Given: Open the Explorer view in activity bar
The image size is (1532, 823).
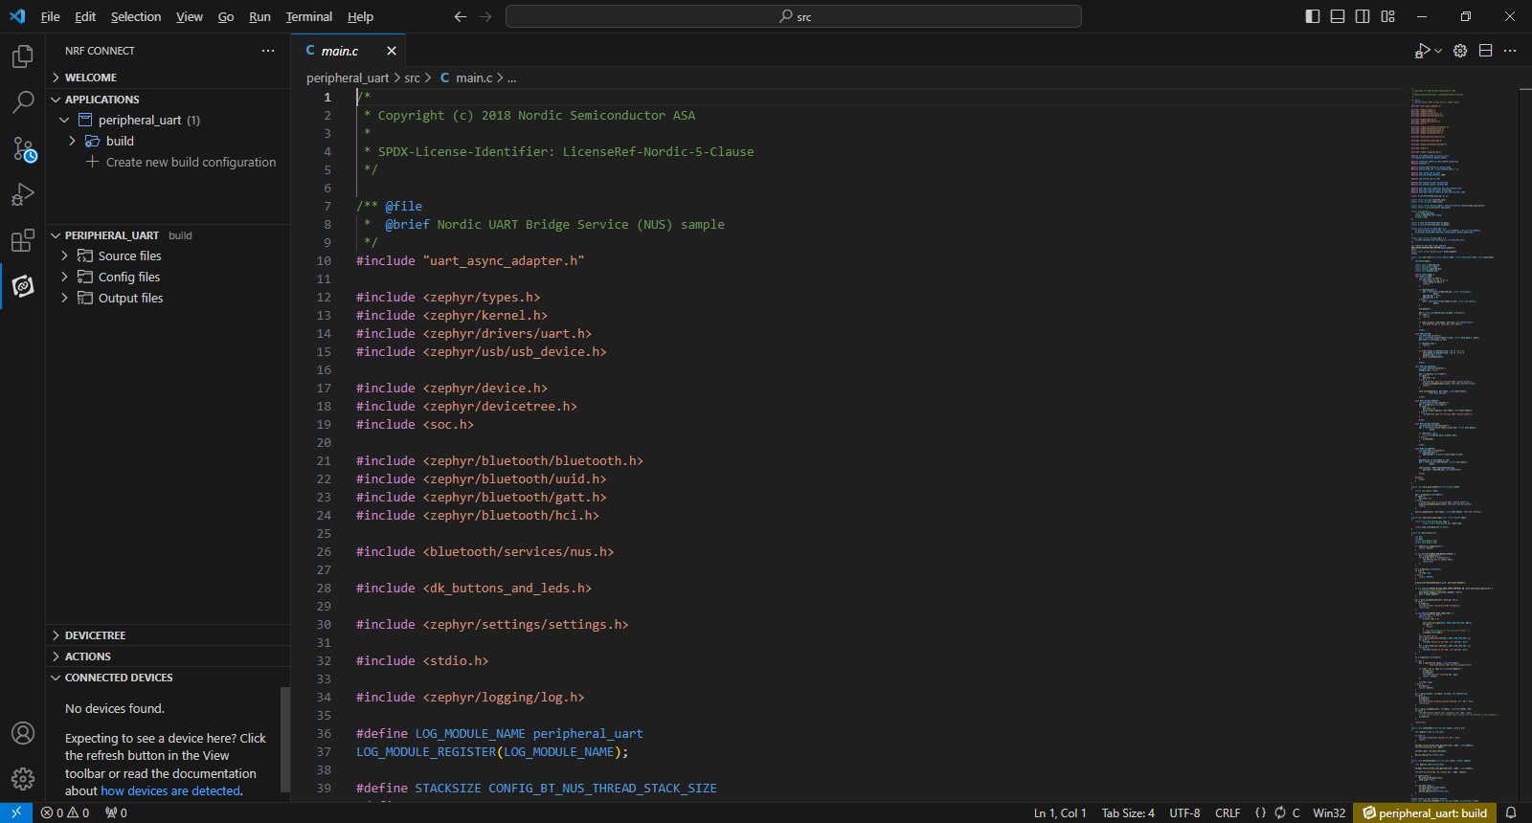Looking at the screenshot, I should 22,56.
